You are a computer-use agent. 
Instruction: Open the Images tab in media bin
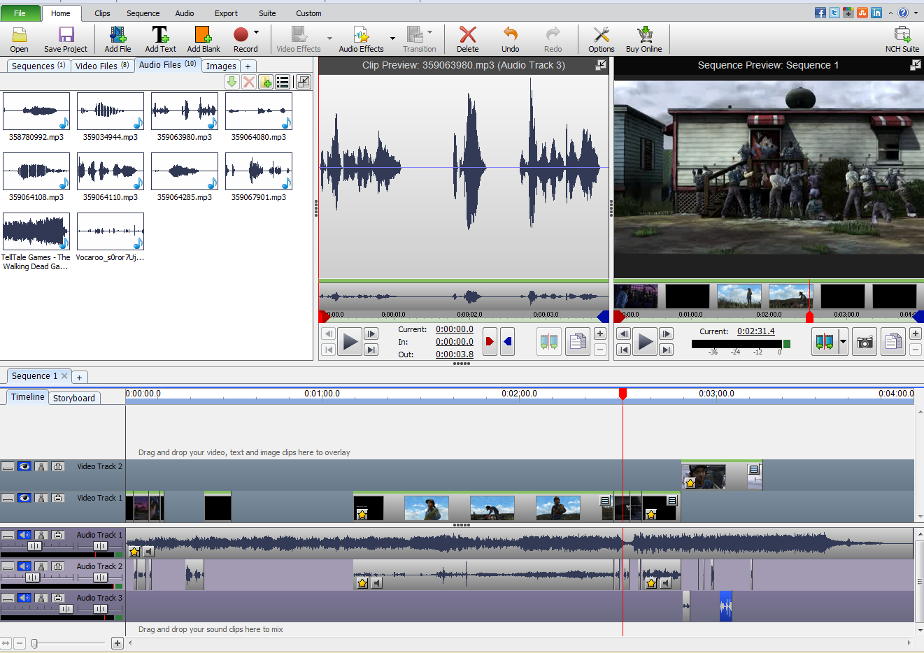[x=221, y=66]
